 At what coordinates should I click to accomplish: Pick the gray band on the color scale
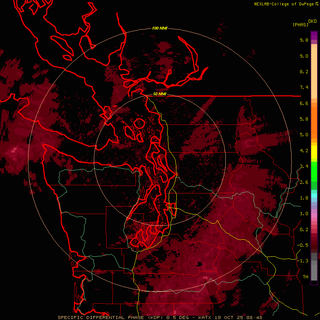click(x=314, y=267)
